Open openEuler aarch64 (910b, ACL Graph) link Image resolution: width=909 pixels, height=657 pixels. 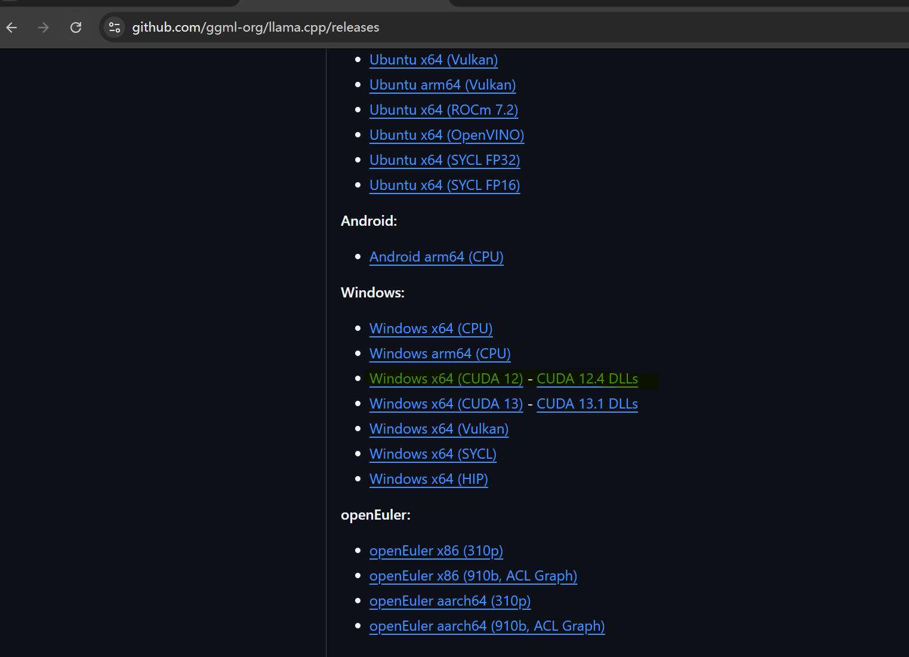[487, 626]
